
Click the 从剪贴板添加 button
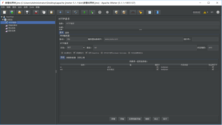click(135, 119)
